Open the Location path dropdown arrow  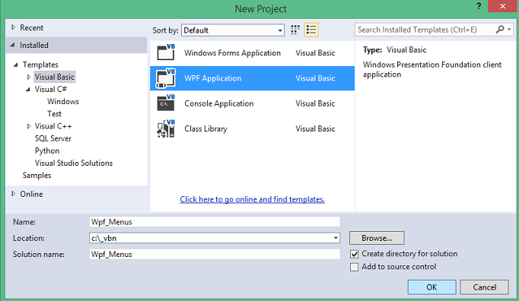(x=336, y=238)
